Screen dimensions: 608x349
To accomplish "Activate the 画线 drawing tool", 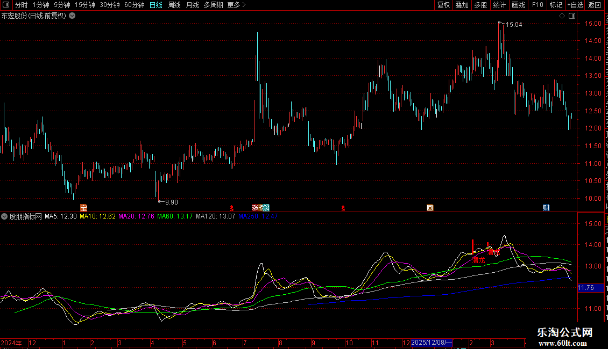I will pos(518,5).
